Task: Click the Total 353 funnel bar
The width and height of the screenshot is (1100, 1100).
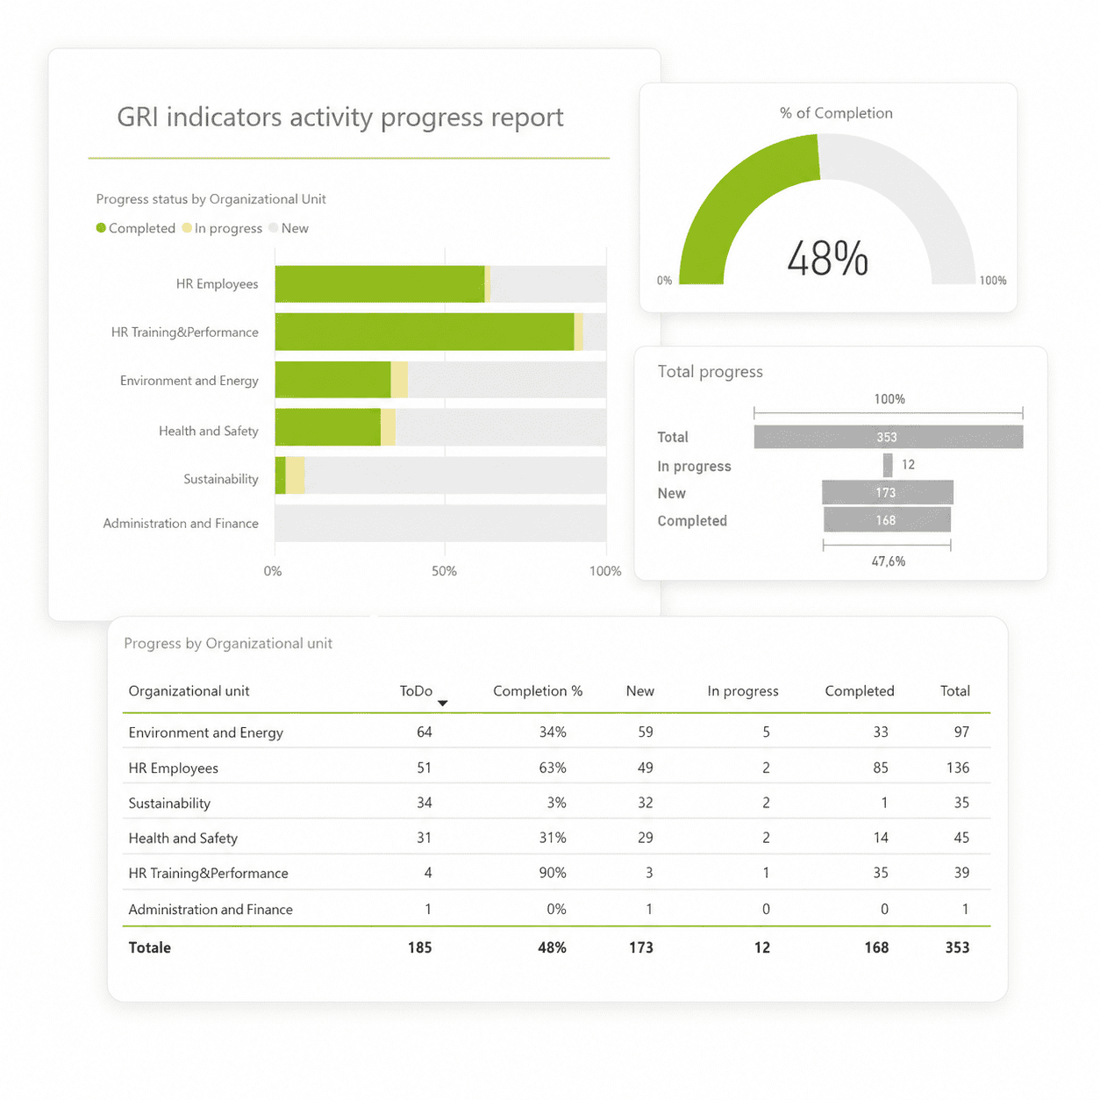Action: (889, 437)
